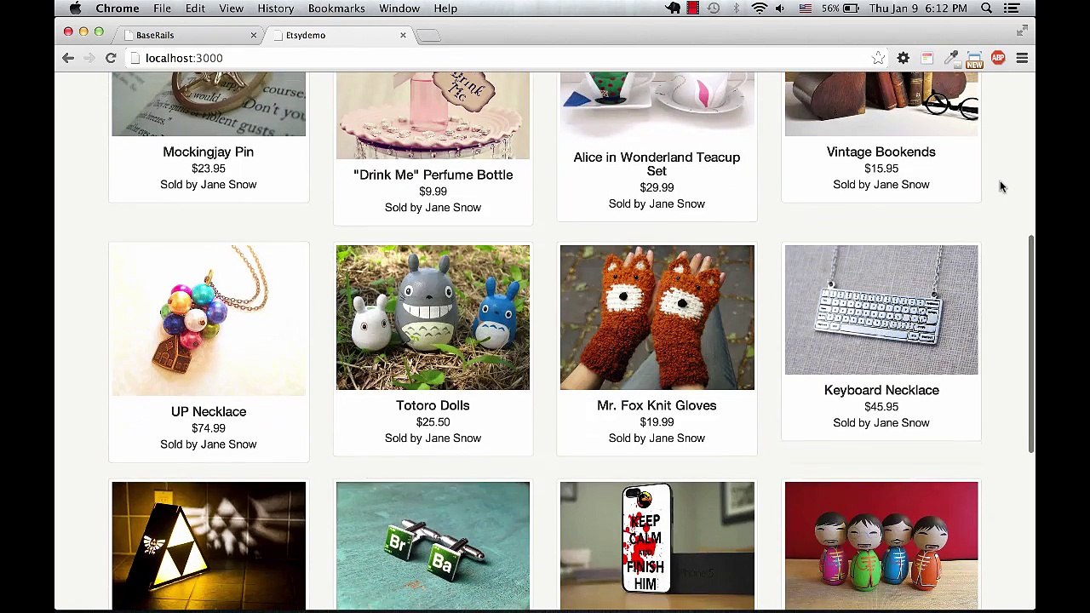Open Spotlight search in the menu bar
1090x613 pixels.
986,9
